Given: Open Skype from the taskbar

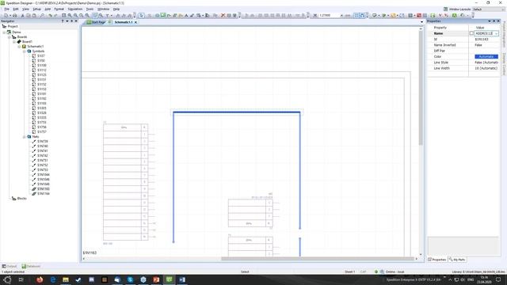Looking at the screenshot, I should pos(130,279).
